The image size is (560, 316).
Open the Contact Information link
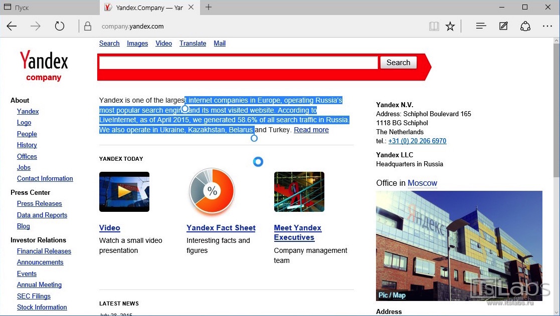pos(45,179)
